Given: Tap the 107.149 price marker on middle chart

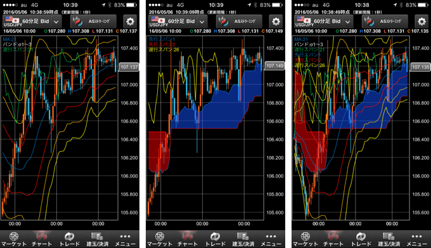Looking at the screenshot, I should click(x=274, y=66).
